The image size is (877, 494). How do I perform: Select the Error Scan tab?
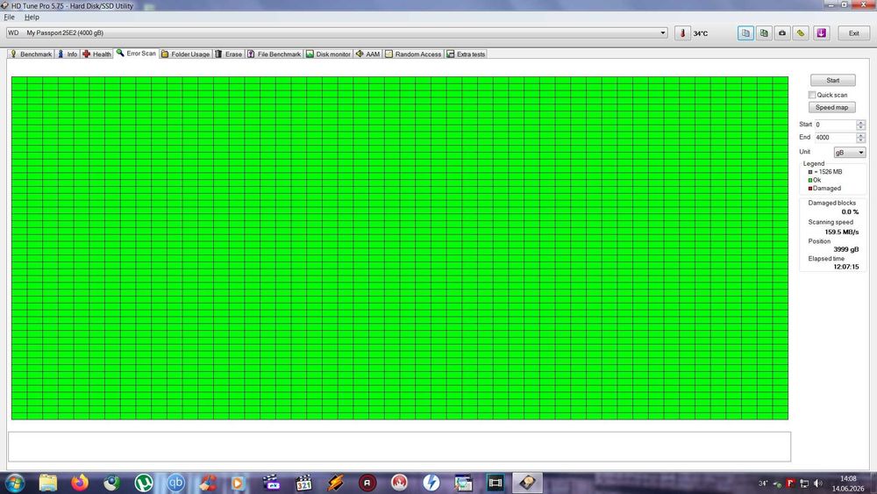(x=136, y=54)
